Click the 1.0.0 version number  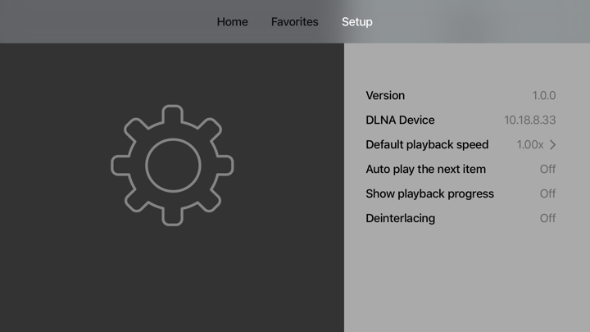tap(544, 95)
